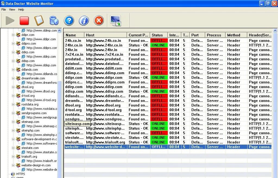
Task: Click host http://www.dtool.org in table
Action: [103, 105]
